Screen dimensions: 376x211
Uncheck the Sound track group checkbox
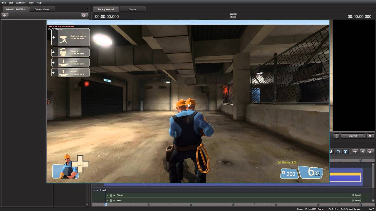pyautogui.click(x=98, y=190)
